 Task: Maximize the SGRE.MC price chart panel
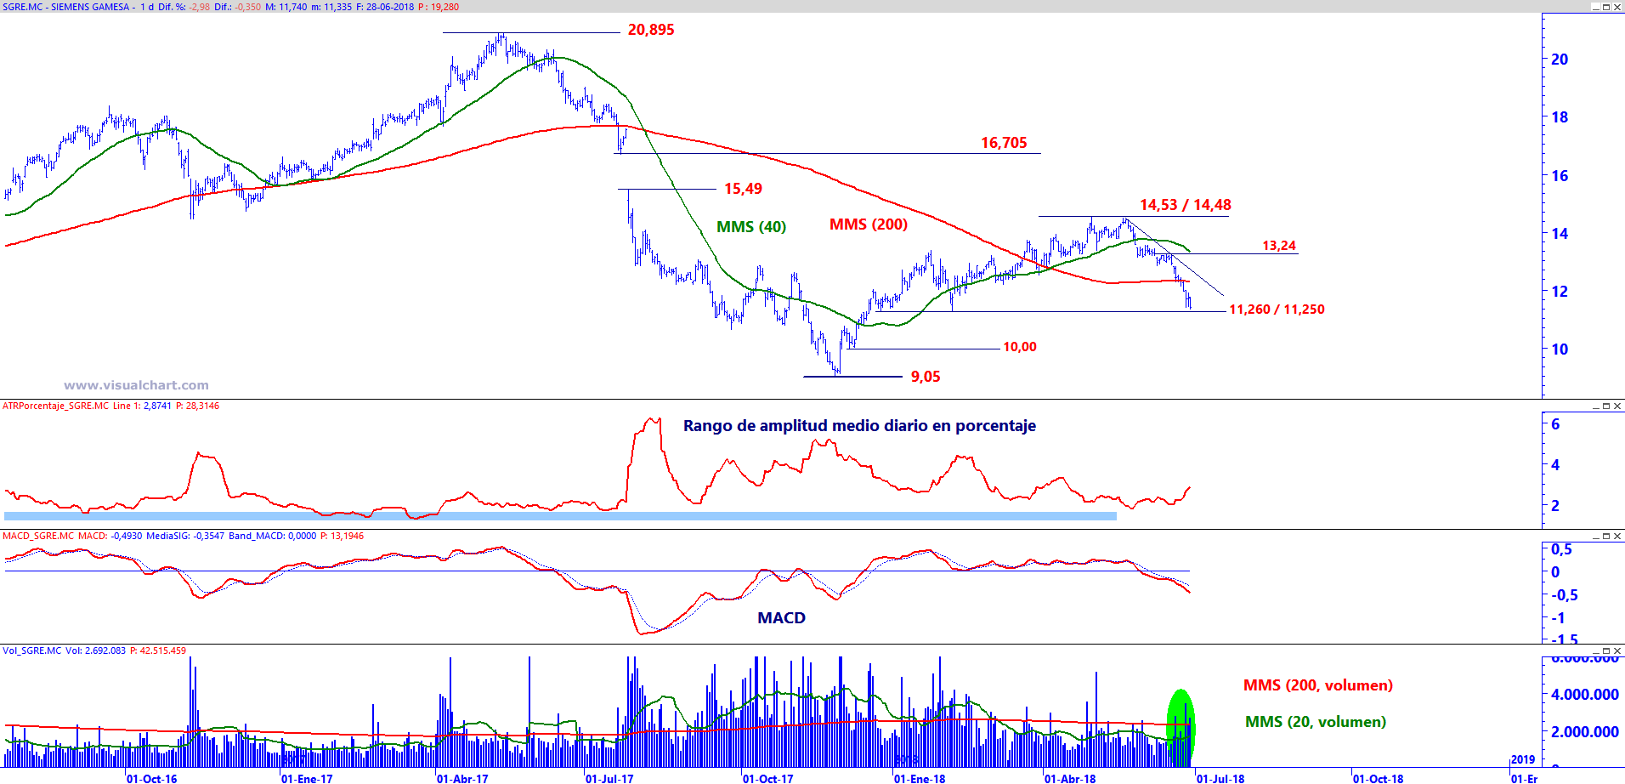[x=1606, y=7]
